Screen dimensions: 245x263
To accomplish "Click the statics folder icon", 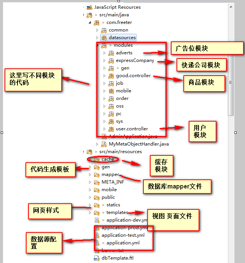I will (97, 205).
